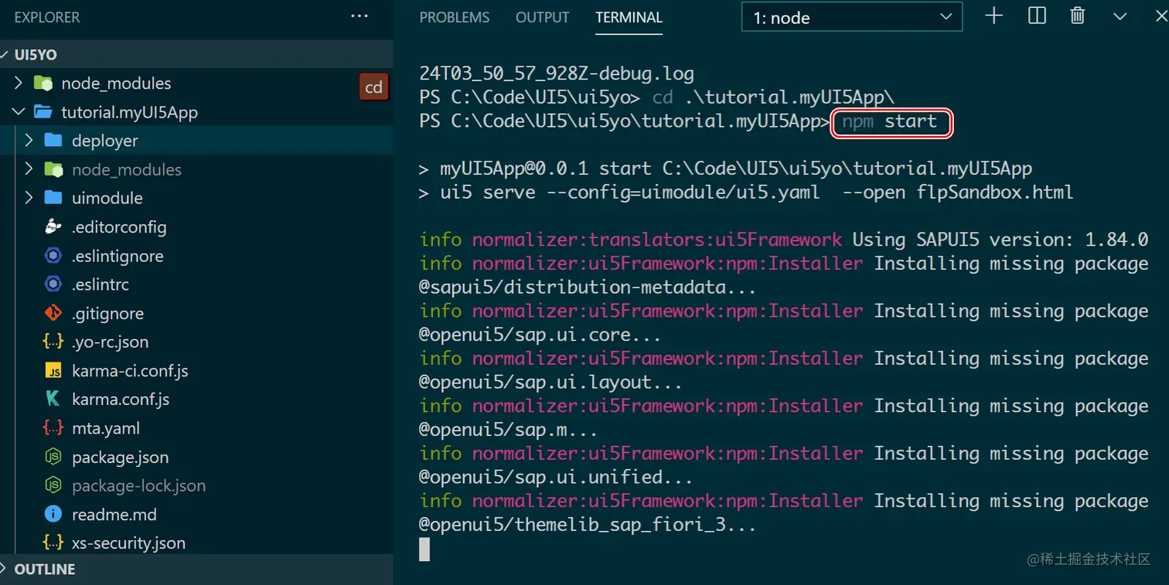Select the deployer folder row

(196, 141)
